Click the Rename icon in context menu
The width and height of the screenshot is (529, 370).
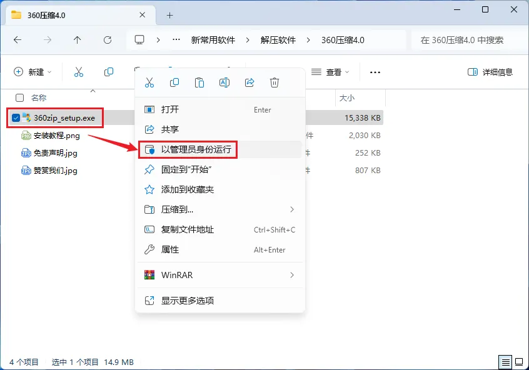click(x=224, y=82)
